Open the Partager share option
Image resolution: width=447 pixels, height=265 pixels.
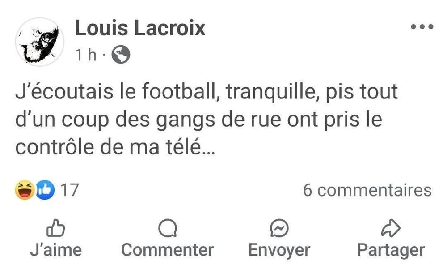[x=391, y=250]
